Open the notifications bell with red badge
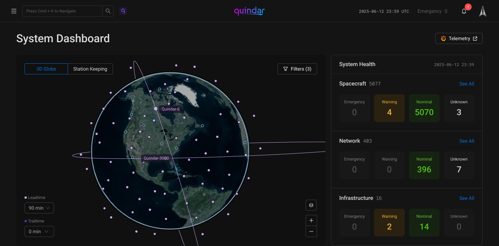The width and height of the screenshot is (499, 246). pos(464,11)
